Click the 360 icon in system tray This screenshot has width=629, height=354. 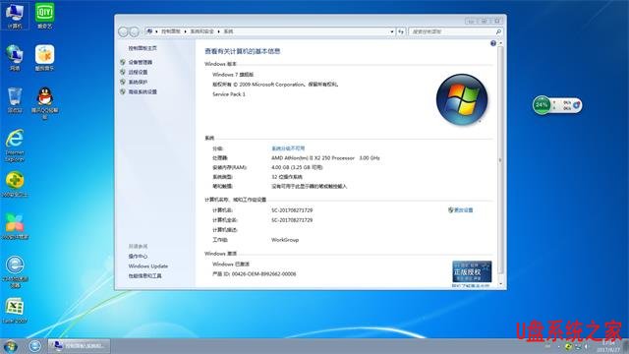coord(568,346)
